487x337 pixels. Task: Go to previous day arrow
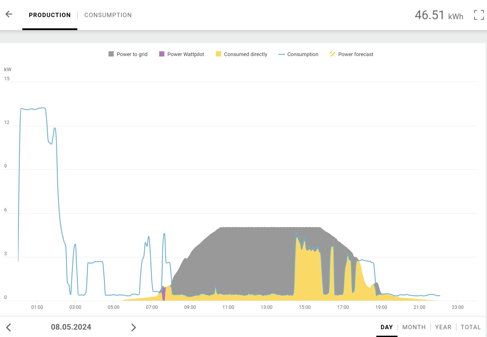pyautogui.click(x=9, y=327)
